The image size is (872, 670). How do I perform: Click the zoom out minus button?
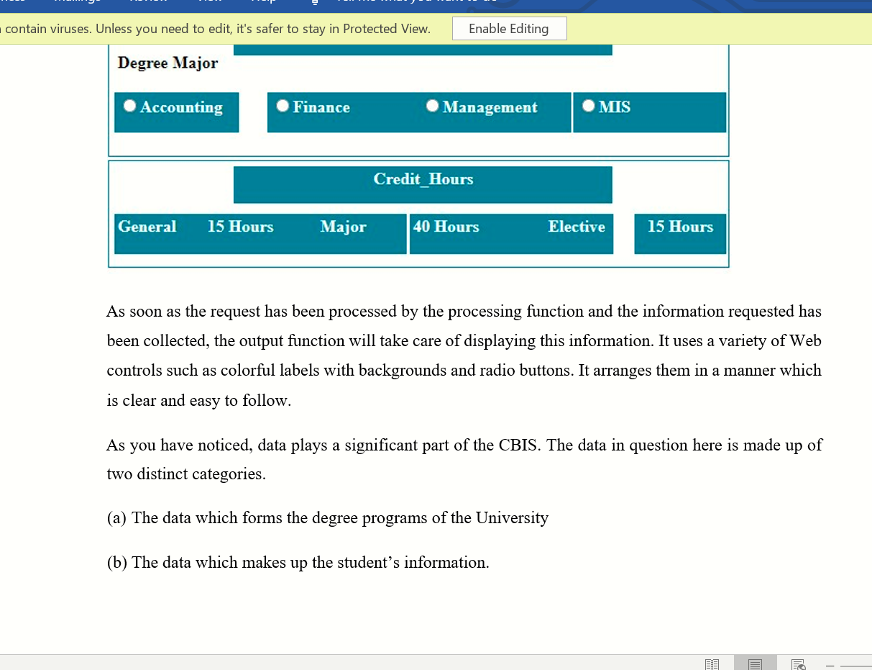click(x=830, y=665)
